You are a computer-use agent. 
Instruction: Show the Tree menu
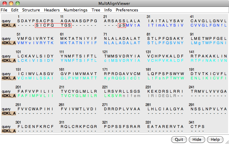(96, 10)
